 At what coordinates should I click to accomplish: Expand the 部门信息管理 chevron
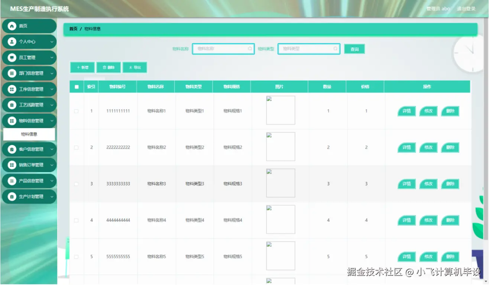point(52,74)
